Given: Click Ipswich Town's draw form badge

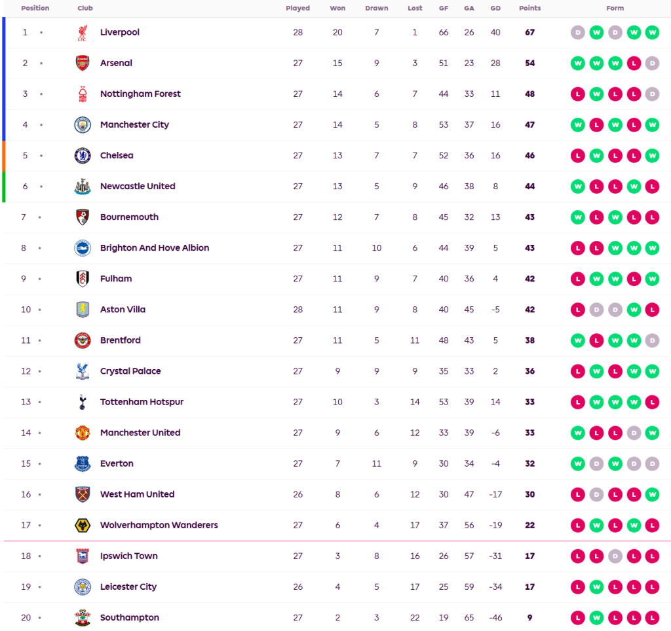Looking at the screenshot, I should pyautogui.click(x=615, y=556).
